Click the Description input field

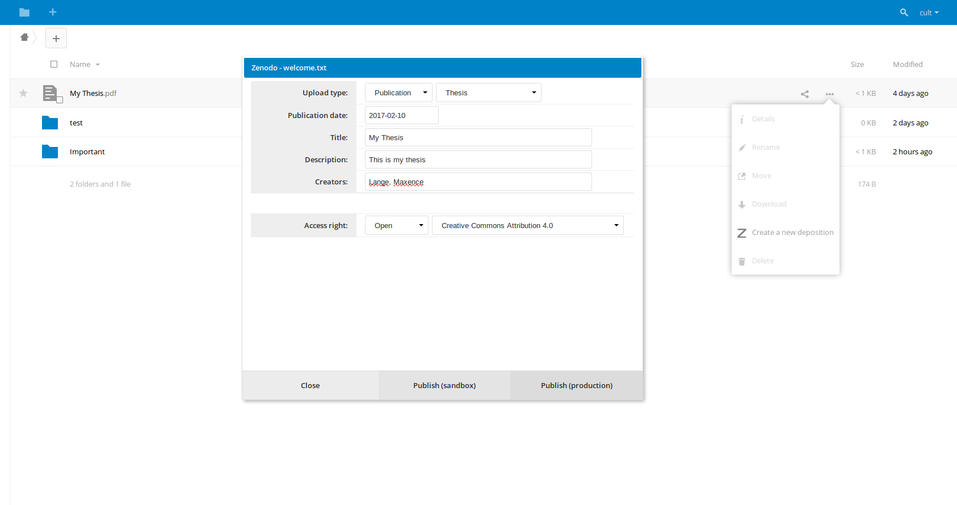478,159
